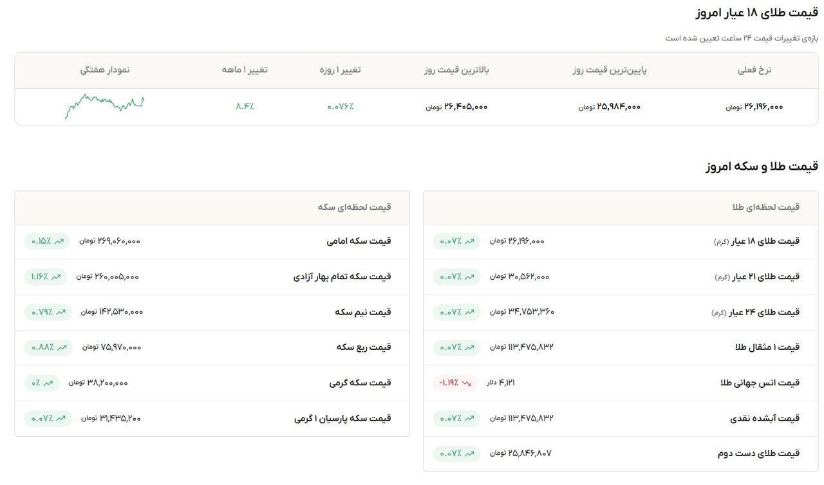Click the trend arrow icon for قیمت طلای دست دوم
The image size is (824, 485).
(469, 453)
